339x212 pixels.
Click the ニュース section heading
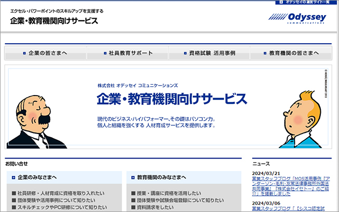(261, 164)
